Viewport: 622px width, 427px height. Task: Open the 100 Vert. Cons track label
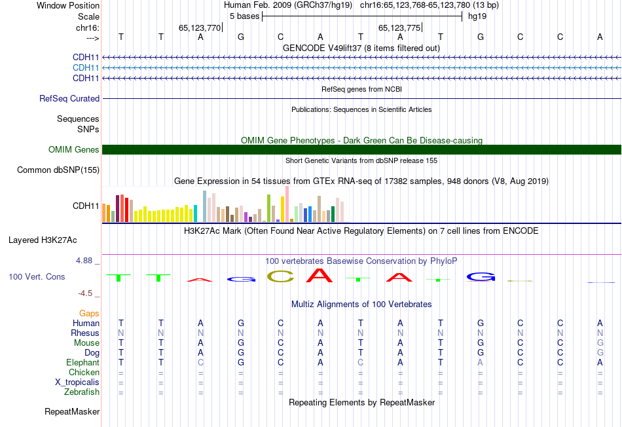coord(37,276)
